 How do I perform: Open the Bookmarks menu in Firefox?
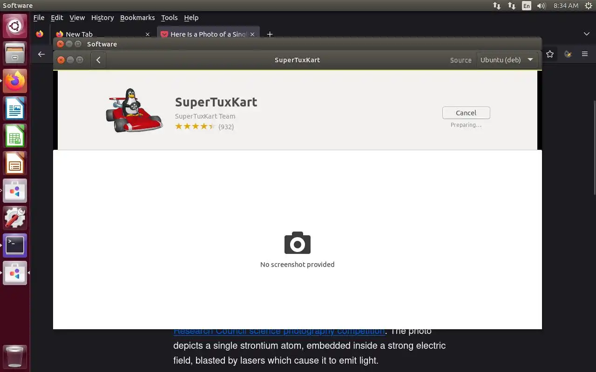click(x=137, y=18)
